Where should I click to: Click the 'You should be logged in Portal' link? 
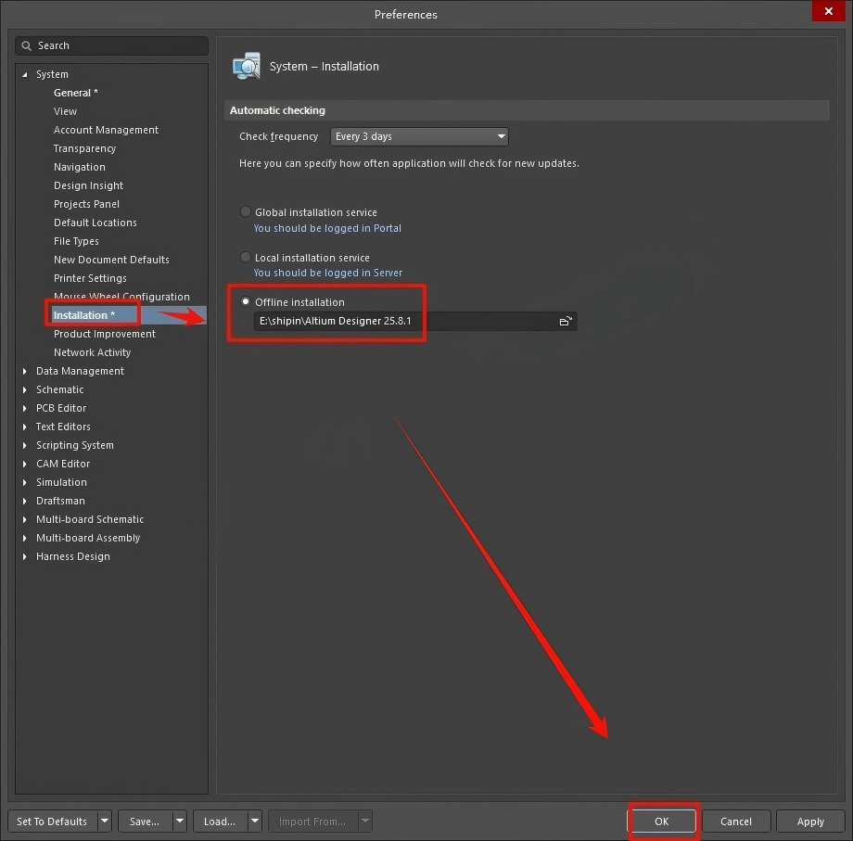coord(327,228)
